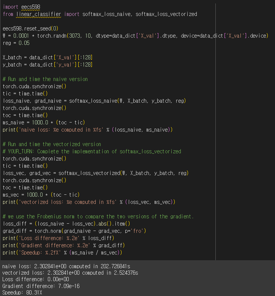Click the 'reg = 0.05' line

tap(16, 43)
